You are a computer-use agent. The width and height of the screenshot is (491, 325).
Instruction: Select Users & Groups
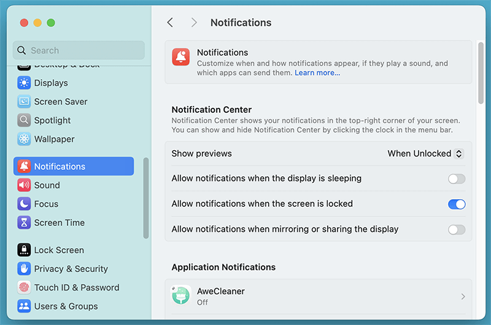[74, 306]
